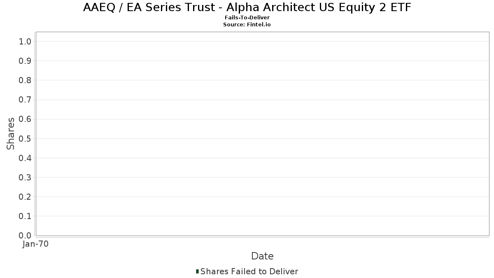Select the AAEQ Alpha Architect chart title
This screenshot has width=494, height=278.
pos(247,7)
